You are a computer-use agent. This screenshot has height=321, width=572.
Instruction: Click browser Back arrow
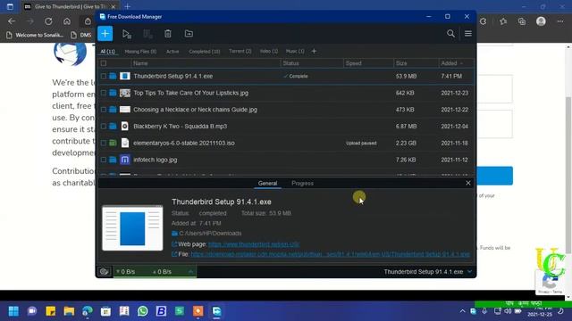pos(12,21)
